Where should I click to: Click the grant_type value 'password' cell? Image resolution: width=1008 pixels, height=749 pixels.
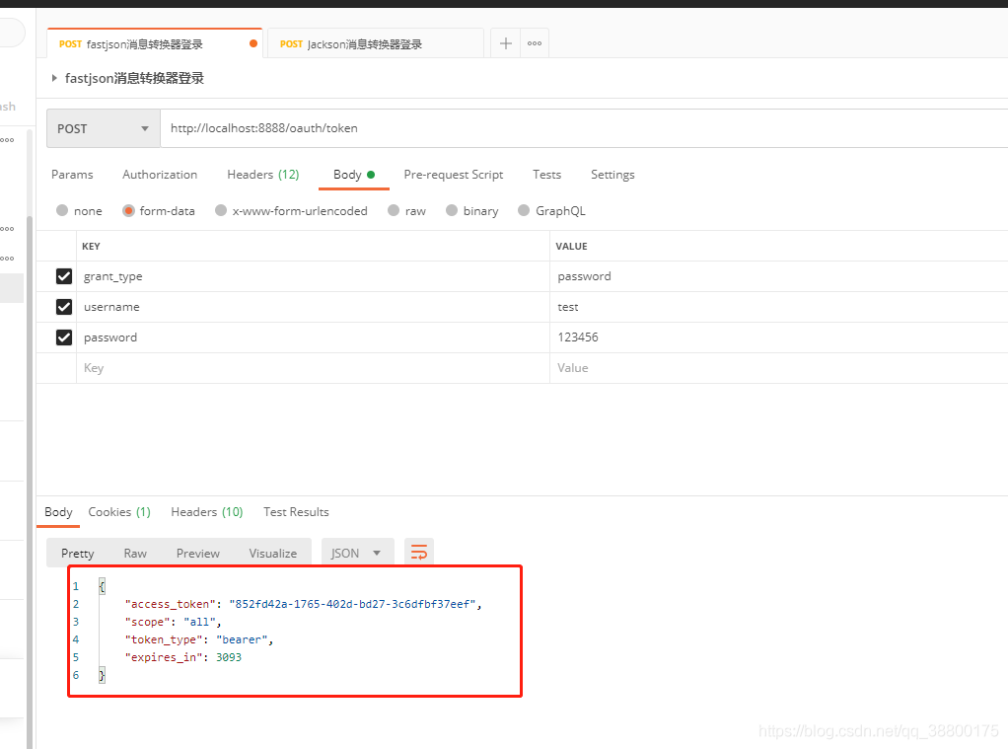point(778,276)
